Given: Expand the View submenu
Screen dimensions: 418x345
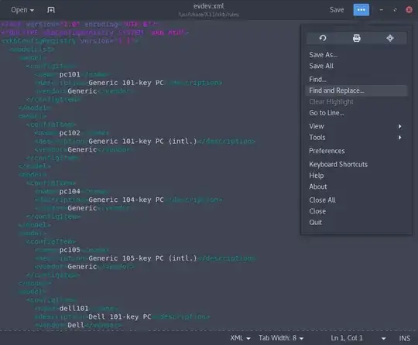Looking at the screenshot, I should click(356, 126).
